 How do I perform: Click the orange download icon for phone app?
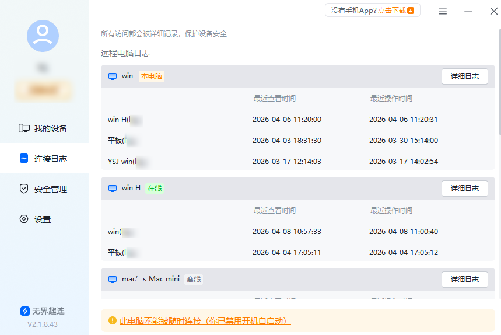[411, 11]
